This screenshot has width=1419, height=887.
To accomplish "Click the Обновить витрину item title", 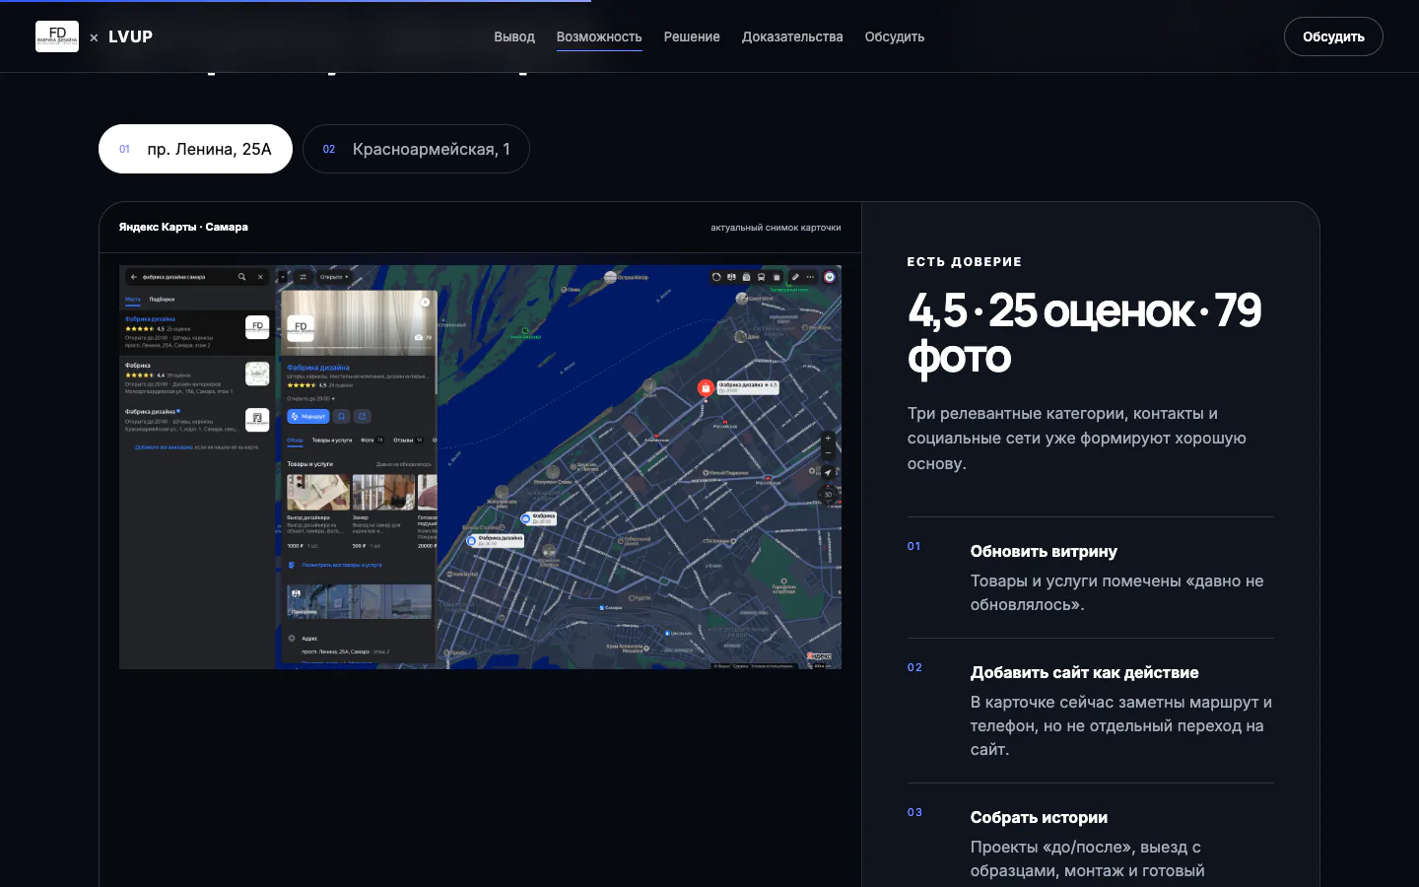I will click(1044, 551).
